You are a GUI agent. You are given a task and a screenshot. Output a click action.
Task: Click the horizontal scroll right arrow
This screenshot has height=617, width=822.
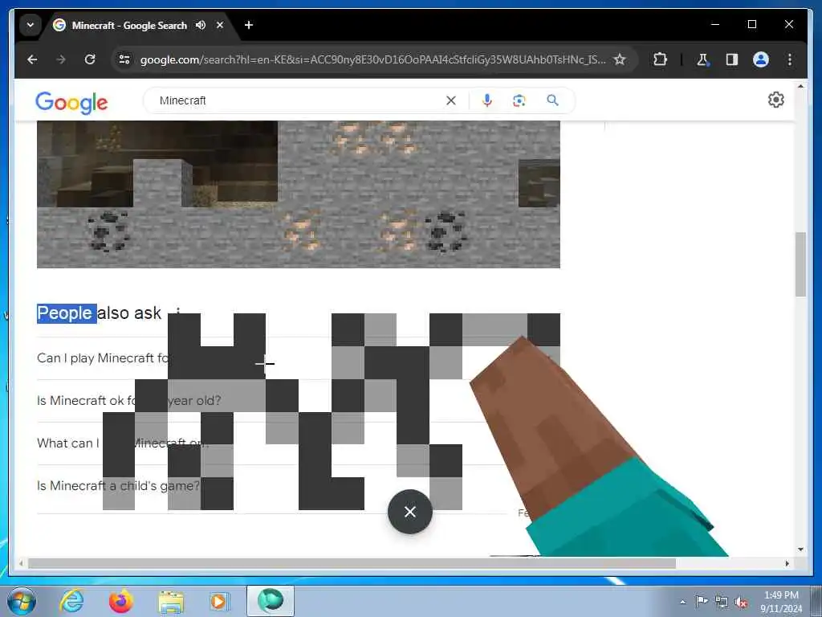tap(787, 563)
